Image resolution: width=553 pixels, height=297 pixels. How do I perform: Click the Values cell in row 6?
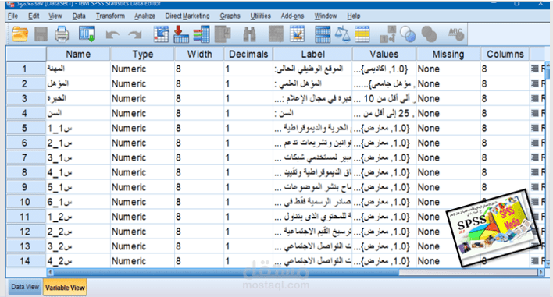(384, 143)
